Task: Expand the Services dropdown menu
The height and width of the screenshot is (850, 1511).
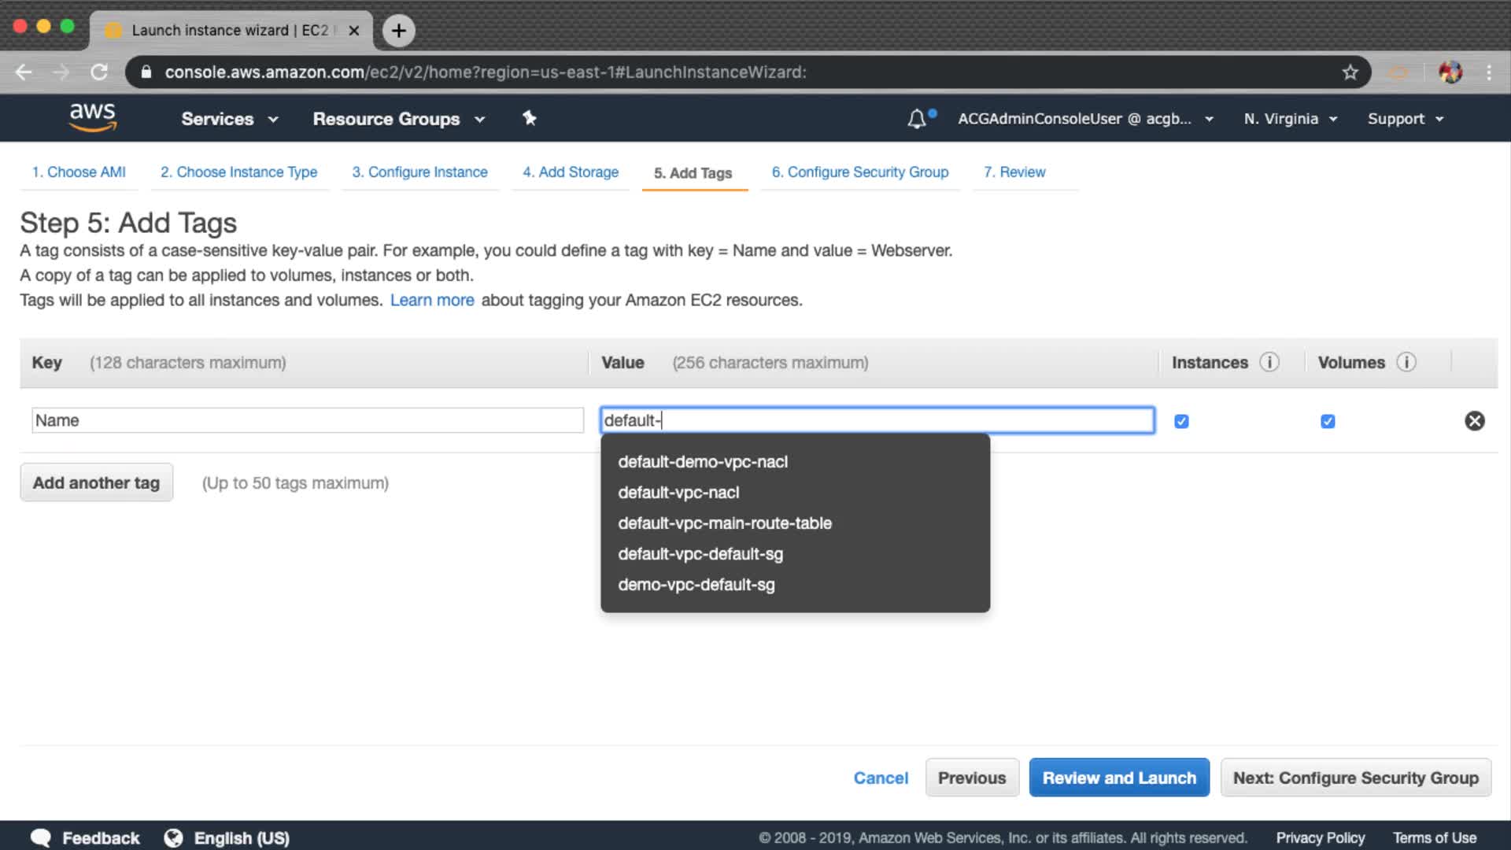Action: tap(229, 119)
